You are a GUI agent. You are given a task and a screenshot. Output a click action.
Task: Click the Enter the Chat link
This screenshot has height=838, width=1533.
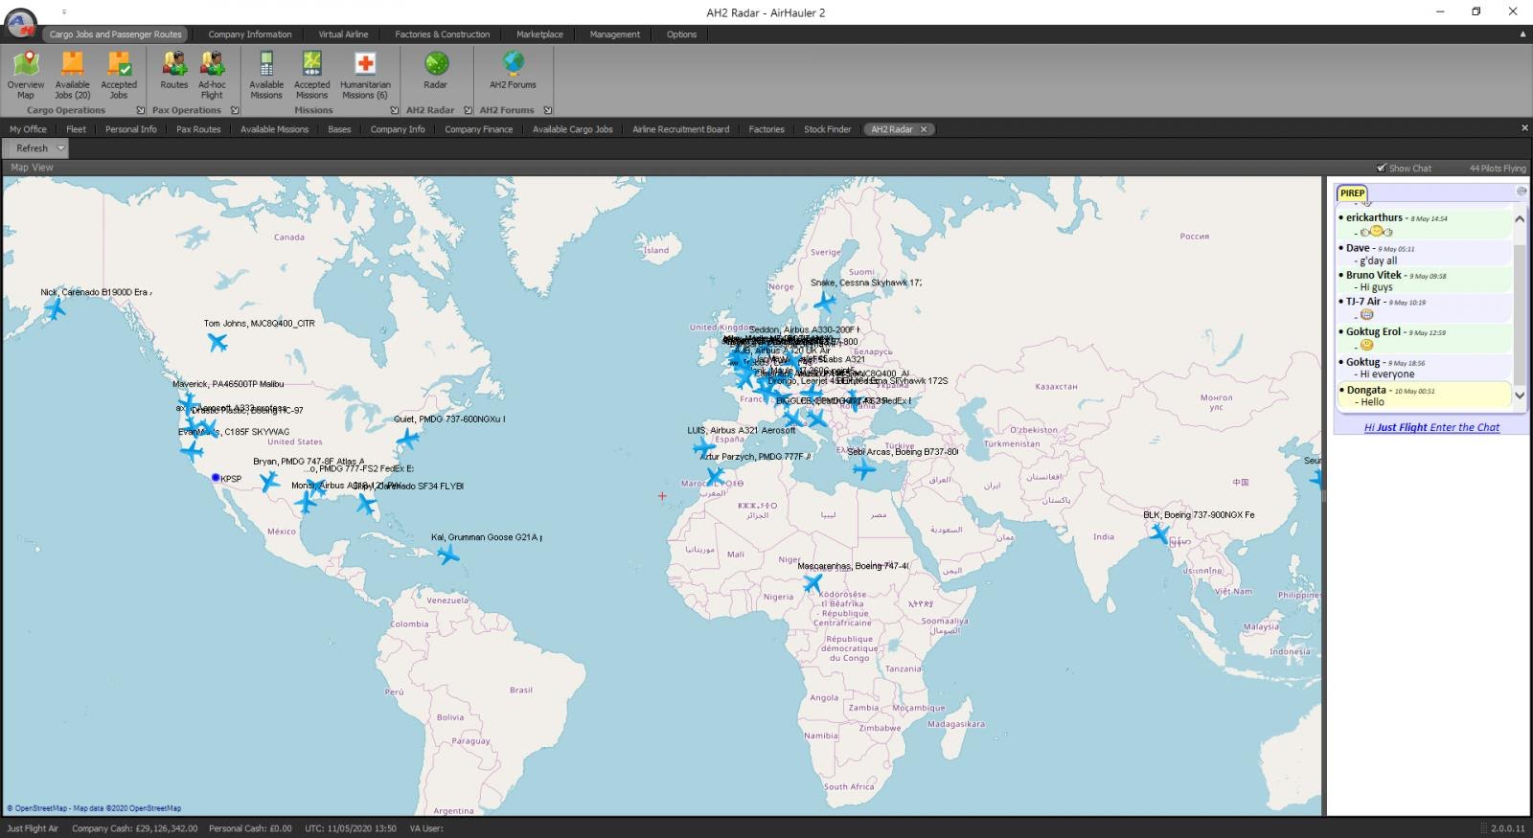(x=1431, y=428)
